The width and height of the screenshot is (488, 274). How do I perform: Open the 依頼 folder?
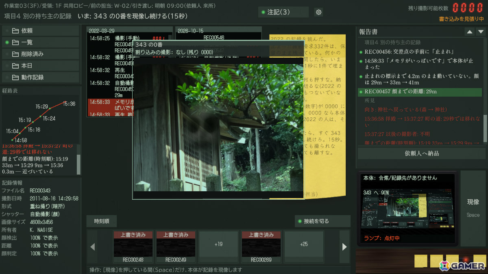click(41, 30)
